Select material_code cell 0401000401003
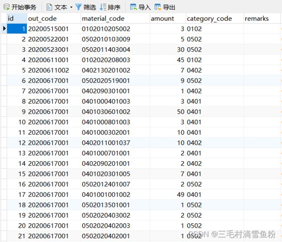This screenshot has width=282, height=242. point(115,101)
